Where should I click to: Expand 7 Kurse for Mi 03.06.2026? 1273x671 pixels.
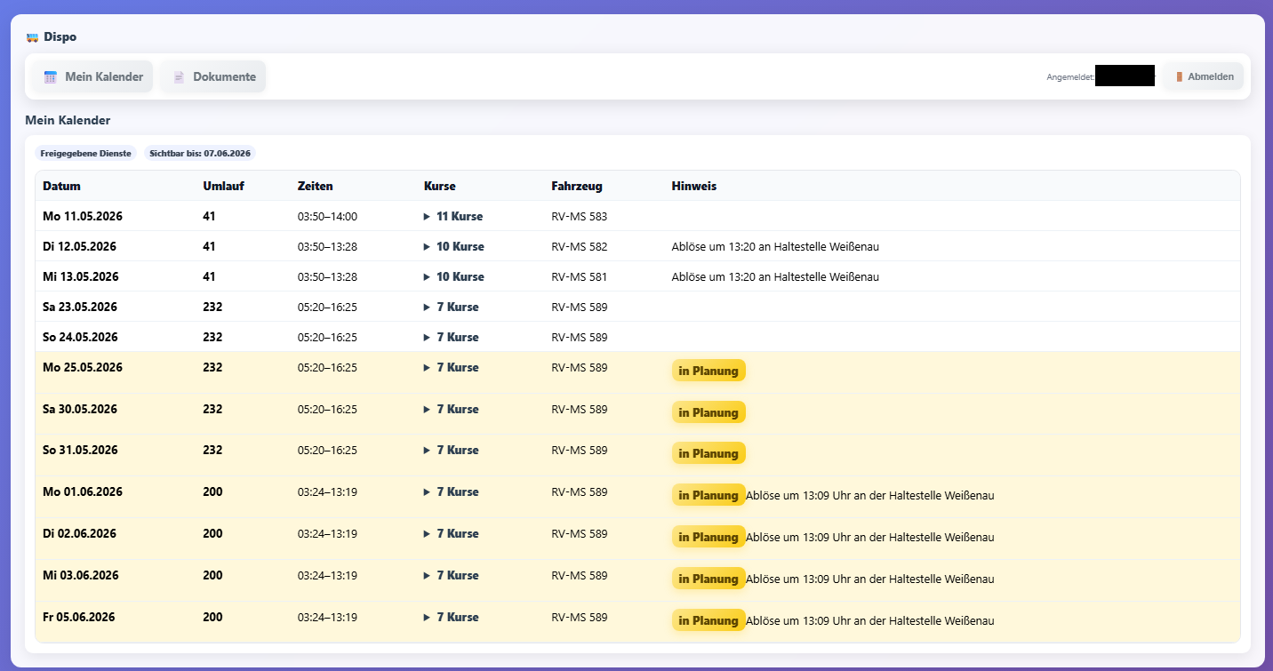point(451,575)
